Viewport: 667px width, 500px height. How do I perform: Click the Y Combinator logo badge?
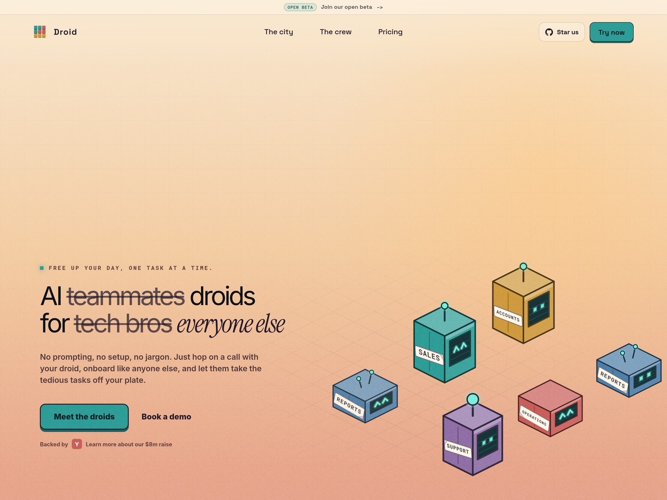[77, 444]
